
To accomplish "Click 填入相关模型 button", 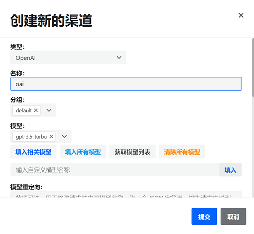I will click(33, 152).
